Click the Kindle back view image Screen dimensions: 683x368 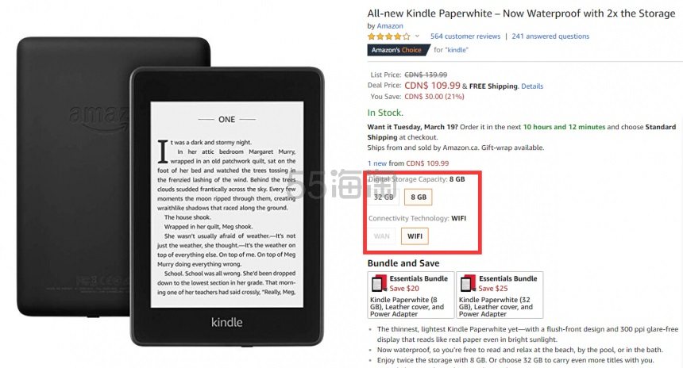click(x=73, y=176)
